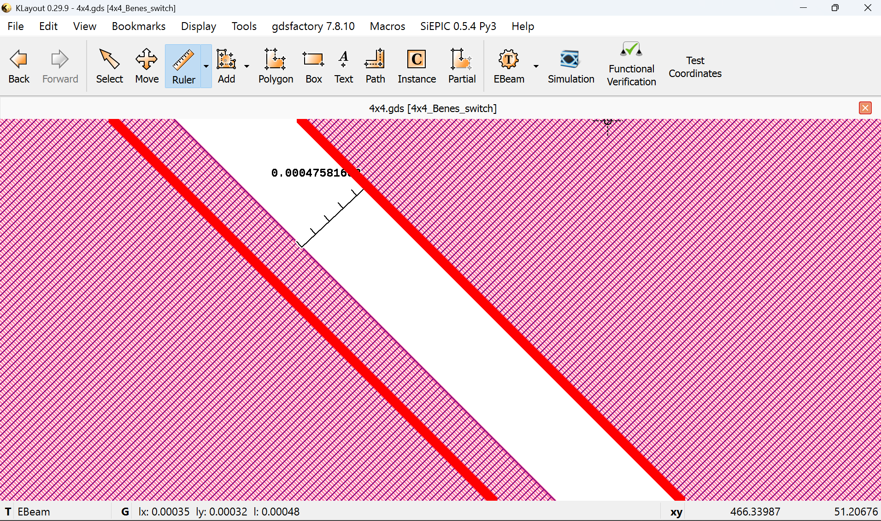Close the 4x4.gds layout tab

pos(865,108)
